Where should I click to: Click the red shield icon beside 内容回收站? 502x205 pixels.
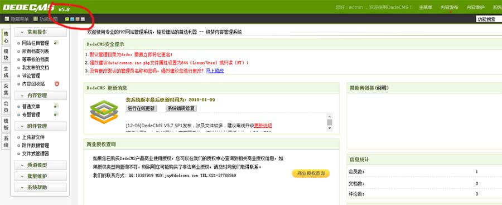57,83
